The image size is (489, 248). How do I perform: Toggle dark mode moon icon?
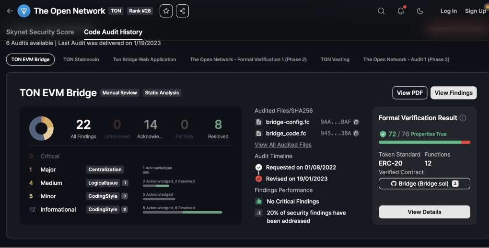tap(420, 11)
